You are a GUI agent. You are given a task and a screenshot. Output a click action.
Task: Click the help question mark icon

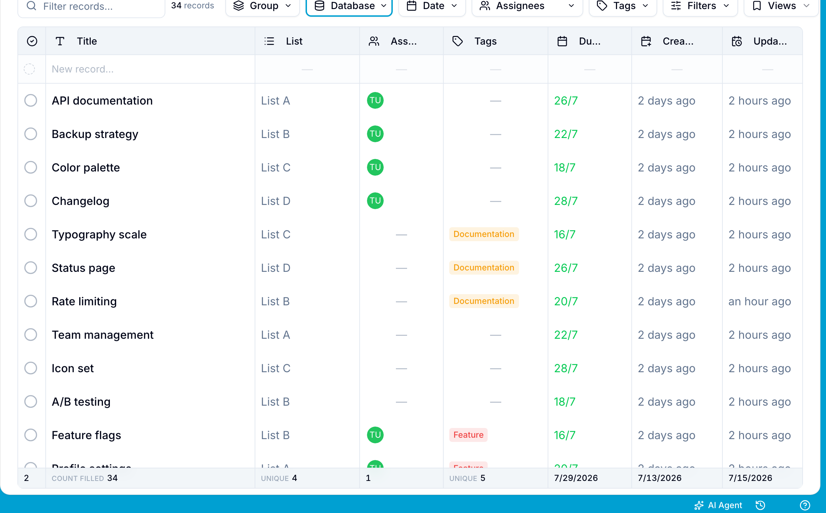point(805,505)
